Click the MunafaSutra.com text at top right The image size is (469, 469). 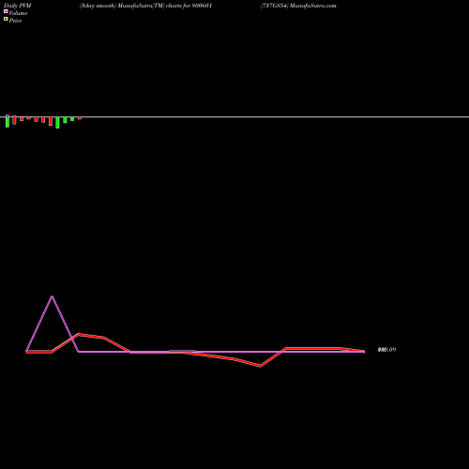pyautogui.click(x=313, y=6)
